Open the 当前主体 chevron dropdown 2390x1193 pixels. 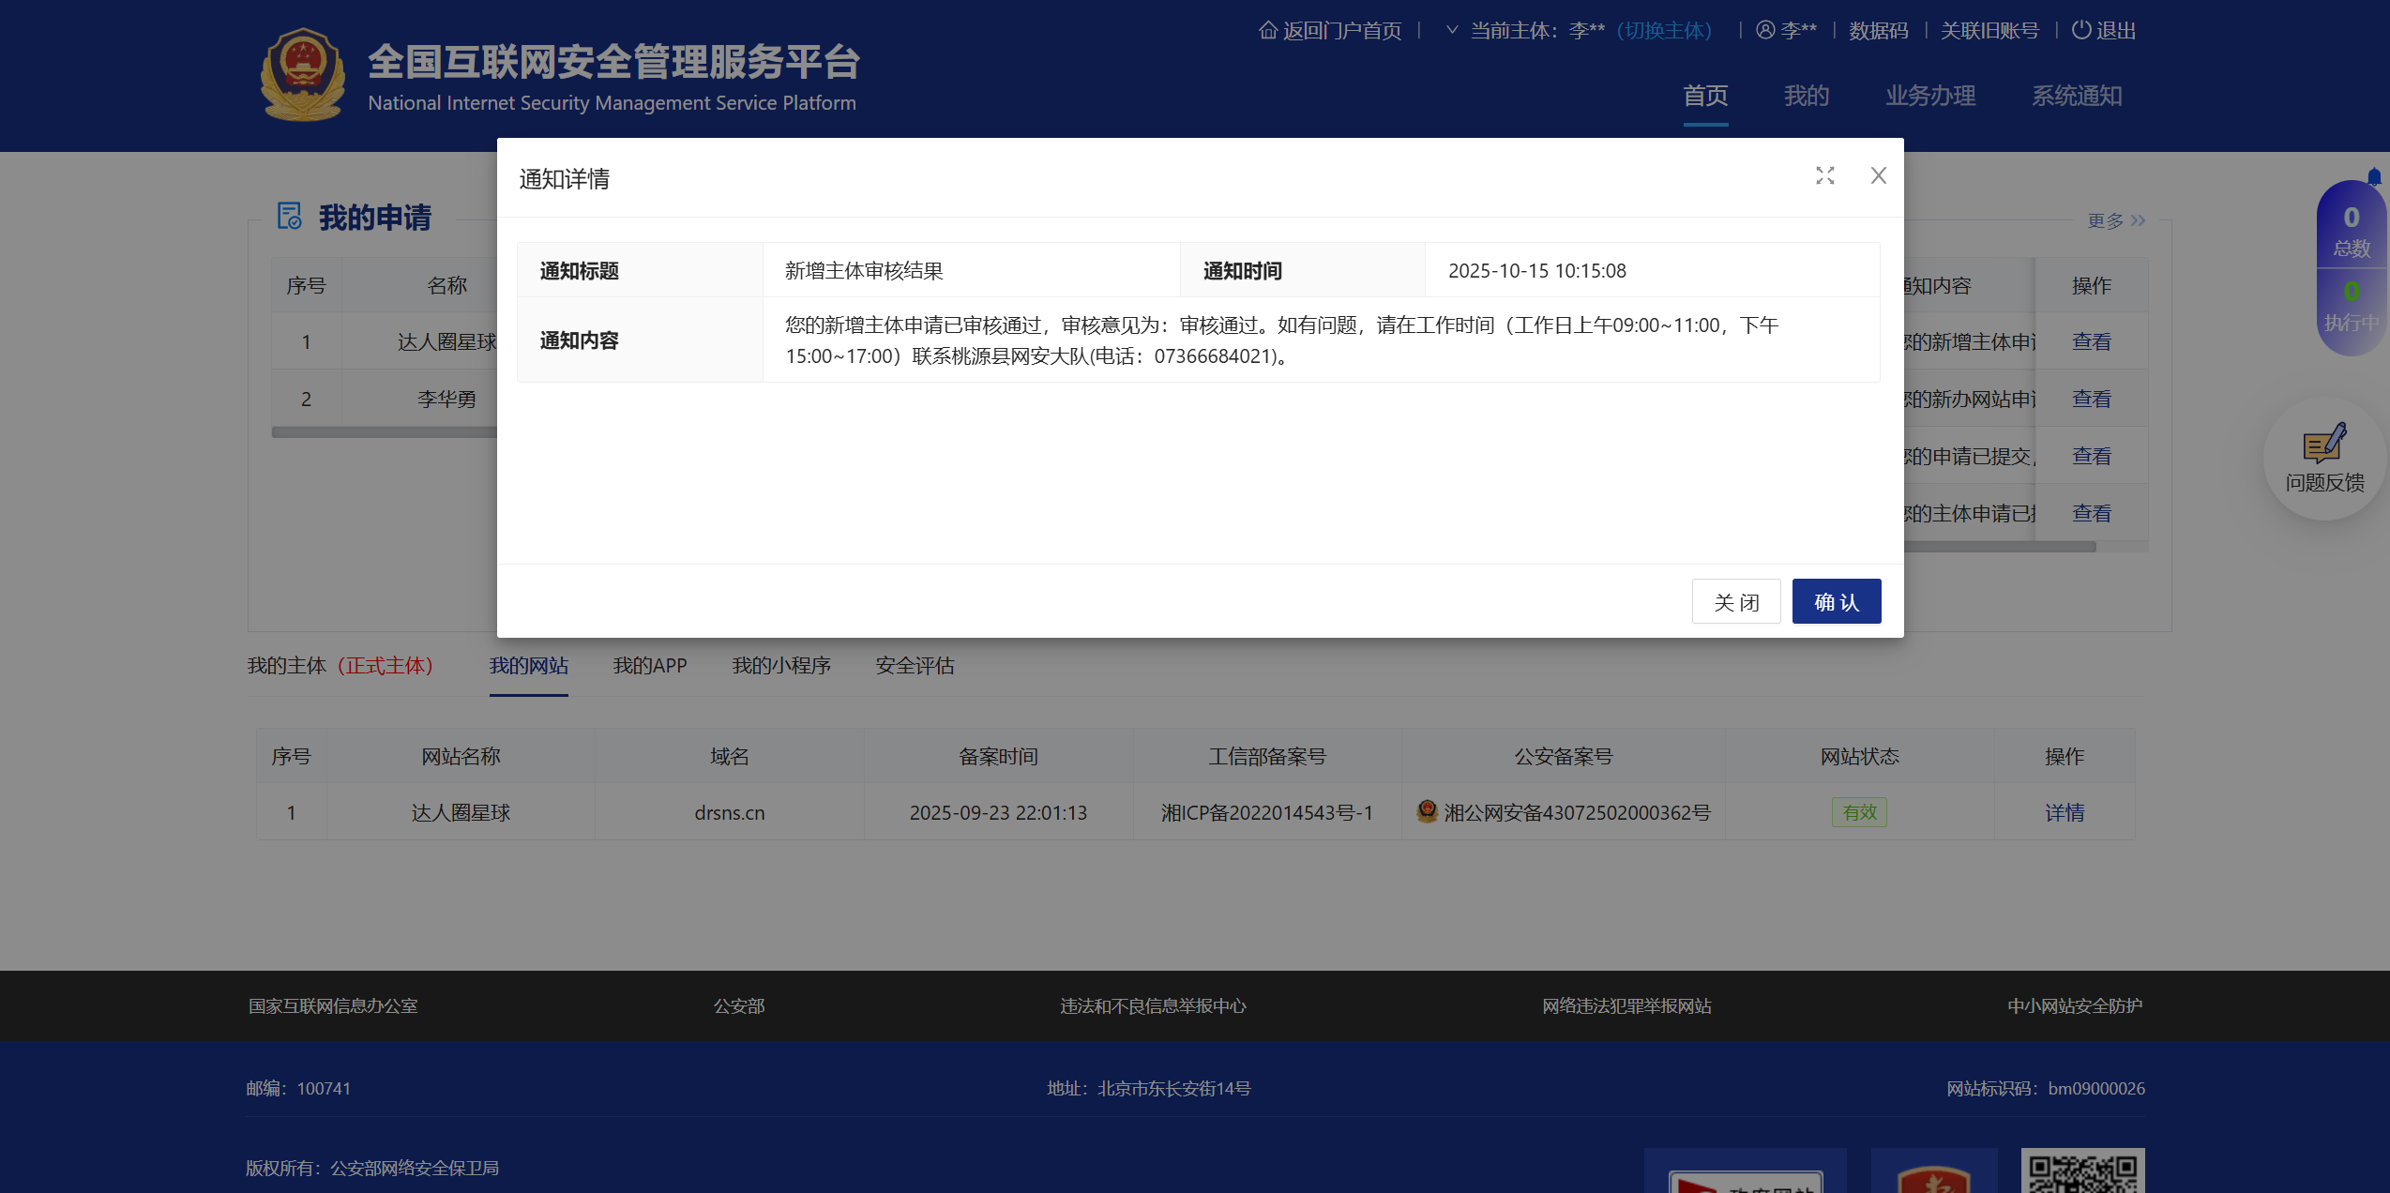(1451, 30)
